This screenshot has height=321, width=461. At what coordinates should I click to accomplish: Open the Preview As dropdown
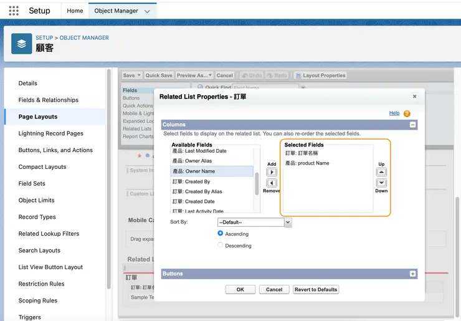(194, 75)
